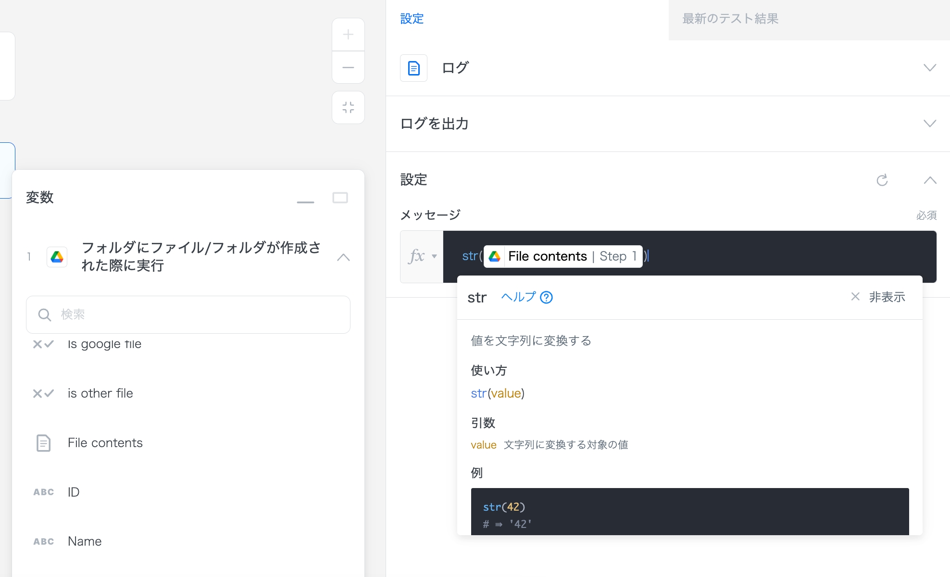
Task: Click the fit-to-screen collapse icon
Action: pyautogui.click(x=348, y=107)
